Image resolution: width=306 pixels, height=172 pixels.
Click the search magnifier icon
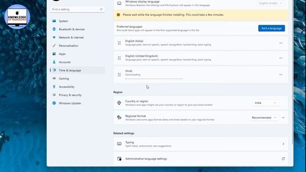[x=101, y=9]
